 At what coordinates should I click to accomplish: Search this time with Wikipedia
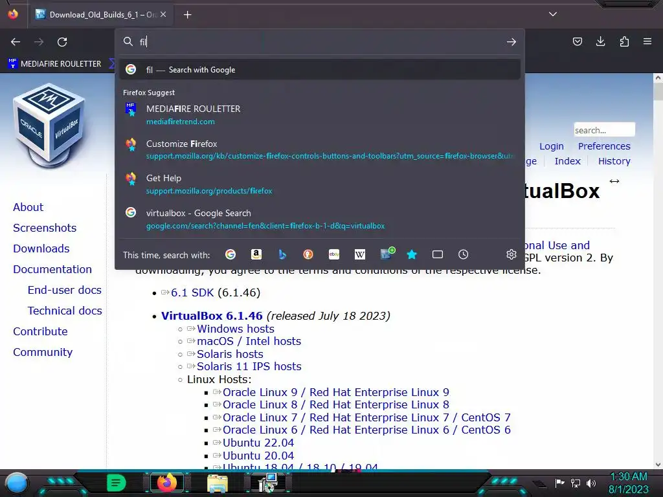click(360, 254)
